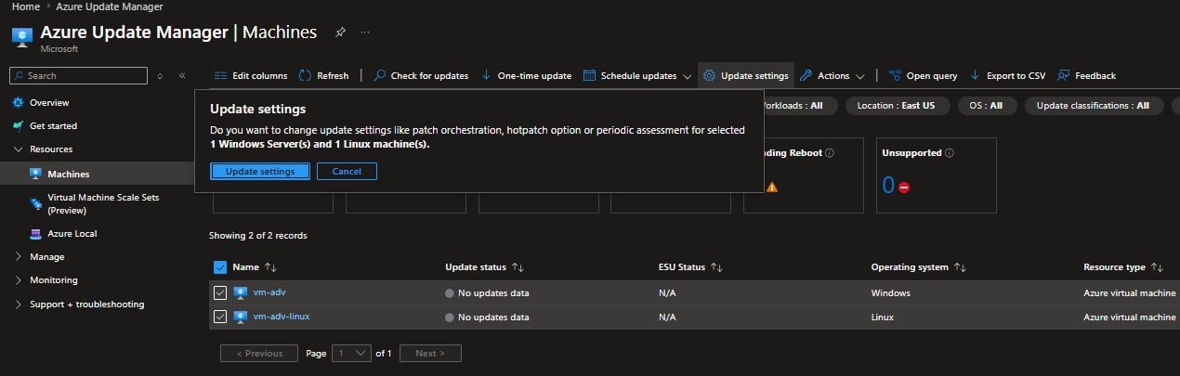Click the vm-adv-linux virtual machine icon
Image resolution: width=1180 pixels, height=376 pixels.
(x=240, y=317)
